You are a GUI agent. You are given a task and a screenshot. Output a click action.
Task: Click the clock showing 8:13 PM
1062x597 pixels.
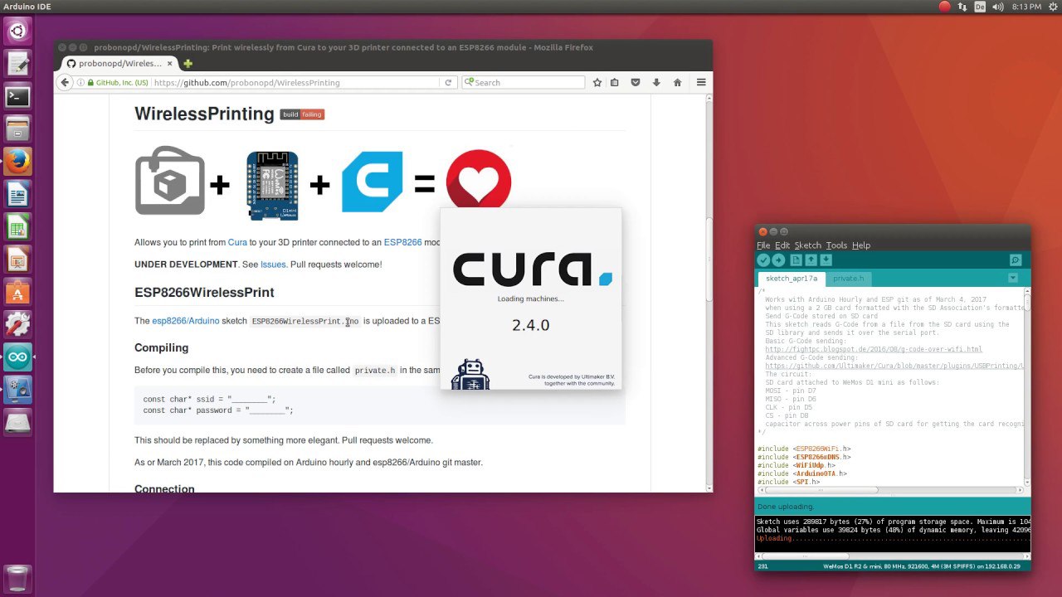pos(1026,7)
